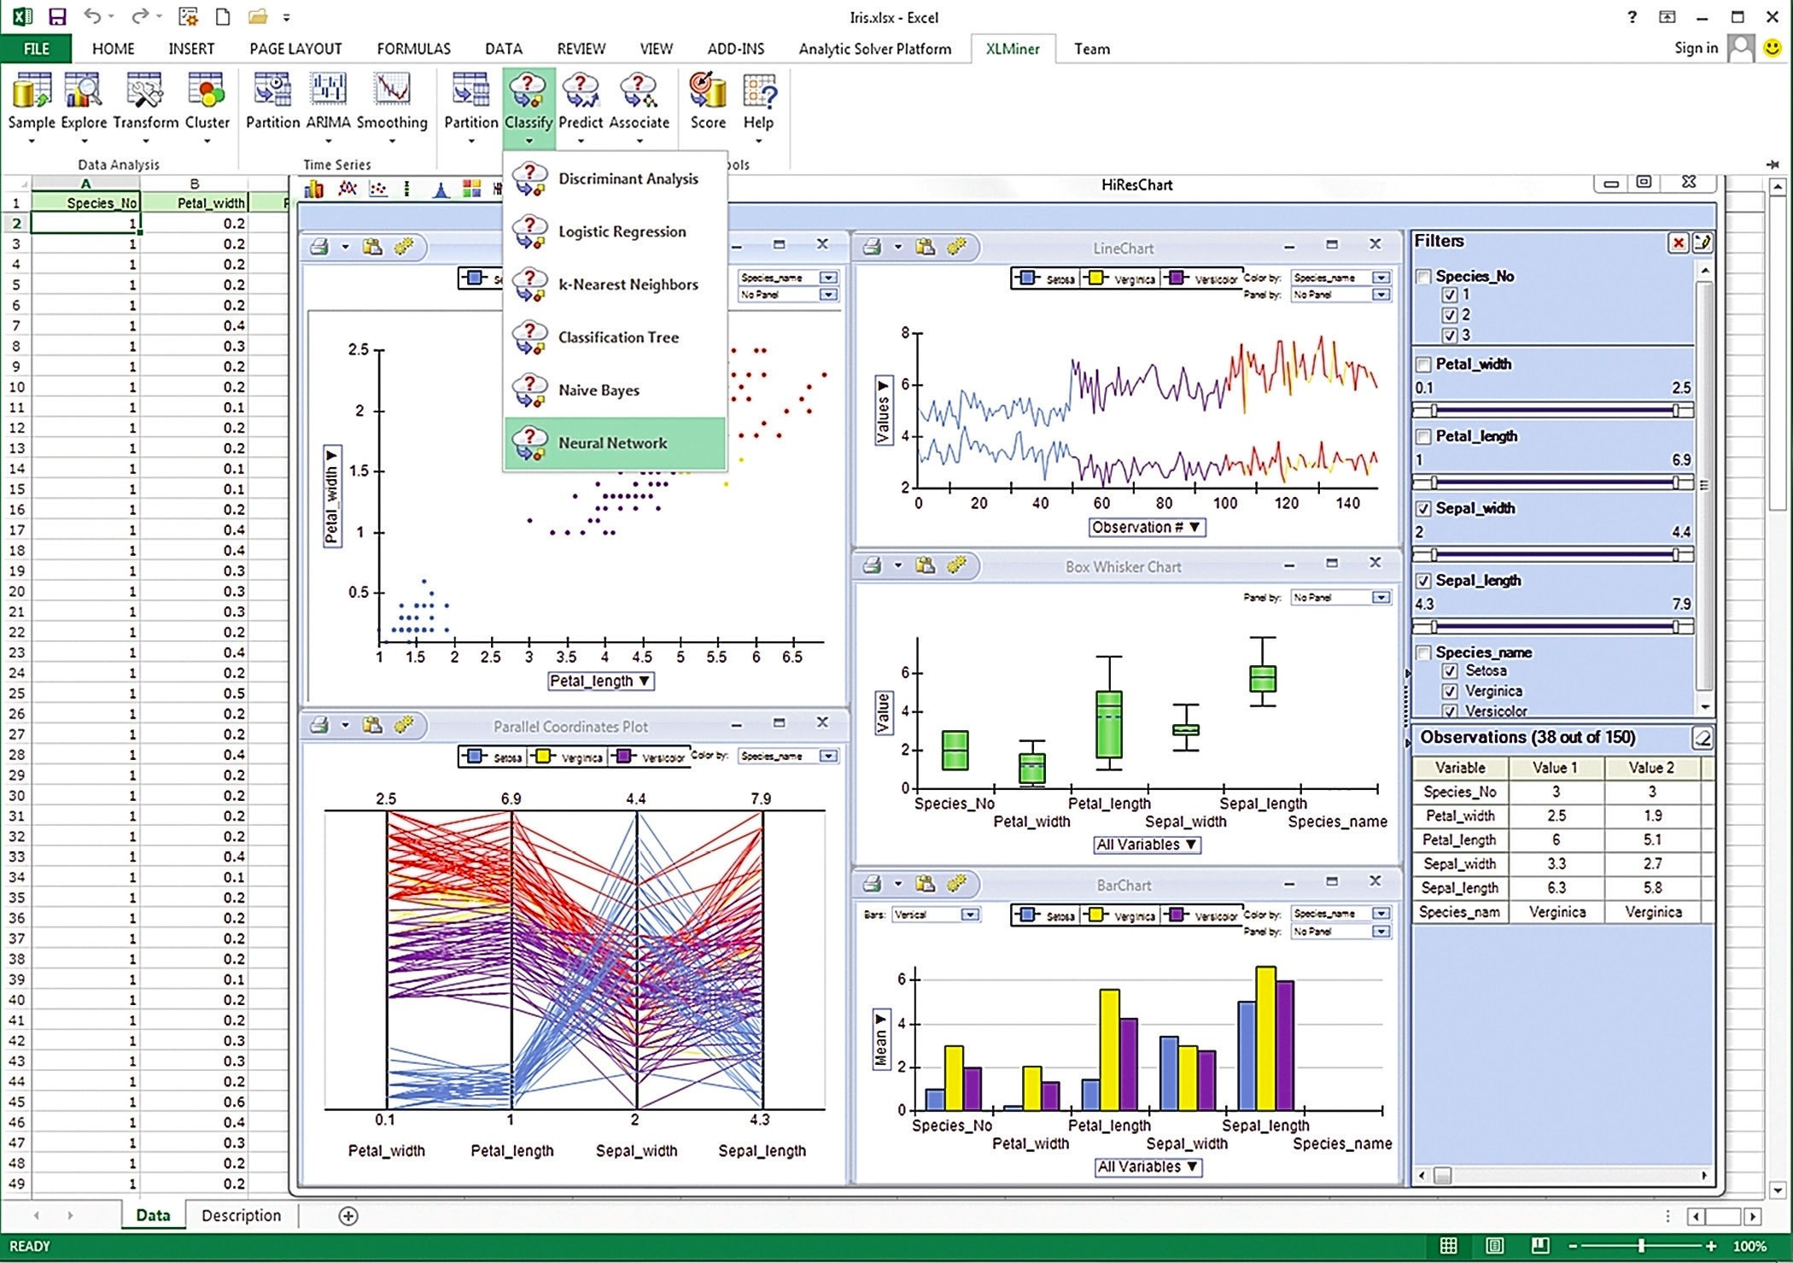Open the Bars Vertical orientation combo box
The image size is (1793, 1263).
(x=969, y=915)
